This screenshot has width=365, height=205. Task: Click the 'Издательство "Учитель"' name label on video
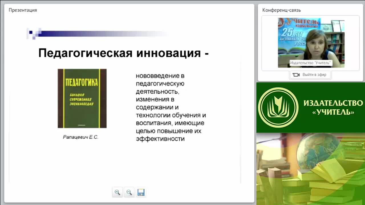(x=311, y=63)
